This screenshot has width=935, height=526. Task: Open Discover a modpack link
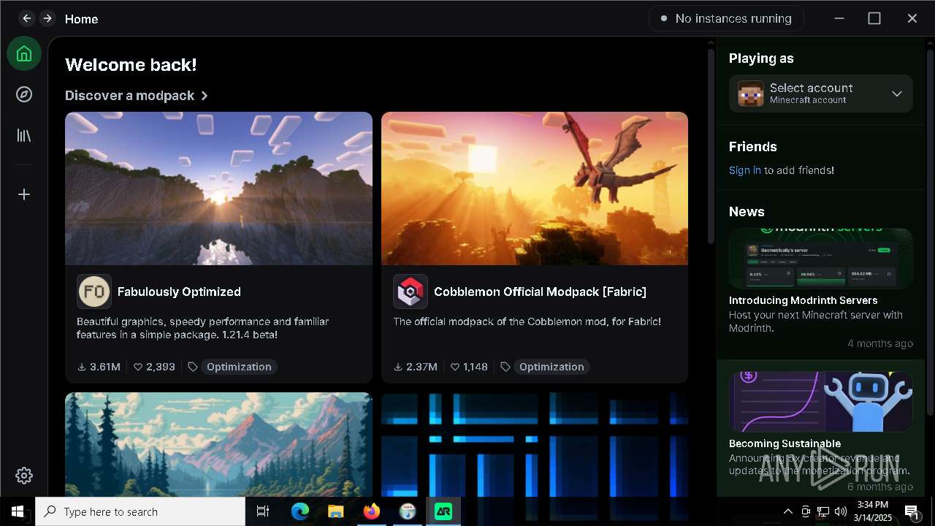click(137, 96)
